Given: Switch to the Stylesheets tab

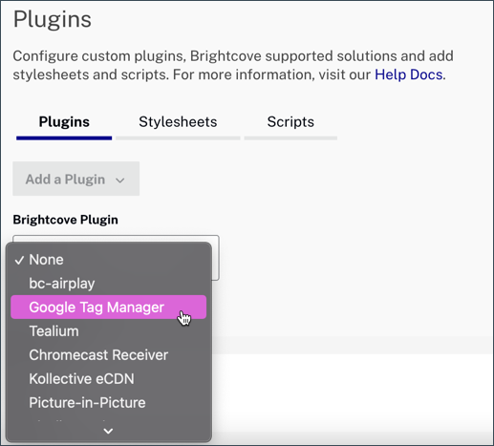Looking at the screenshot, I should (178, 122).
